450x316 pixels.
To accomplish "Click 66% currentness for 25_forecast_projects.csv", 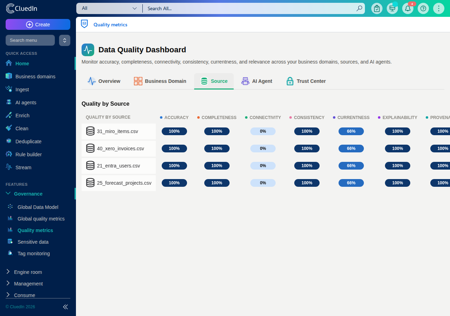I will coord(351,183).
